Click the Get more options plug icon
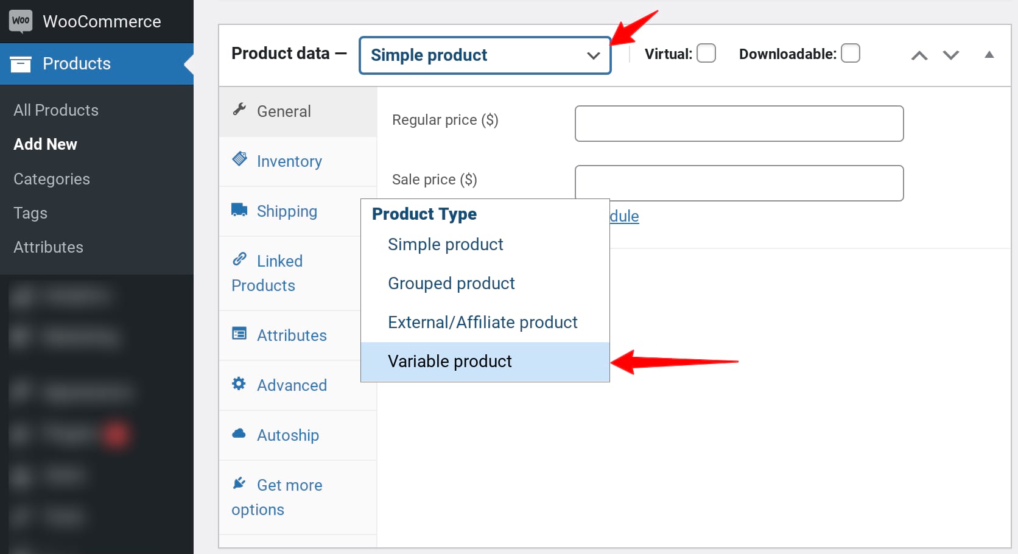The height and width of the screenshot is (554, 1018). click(x=239, y=483)
